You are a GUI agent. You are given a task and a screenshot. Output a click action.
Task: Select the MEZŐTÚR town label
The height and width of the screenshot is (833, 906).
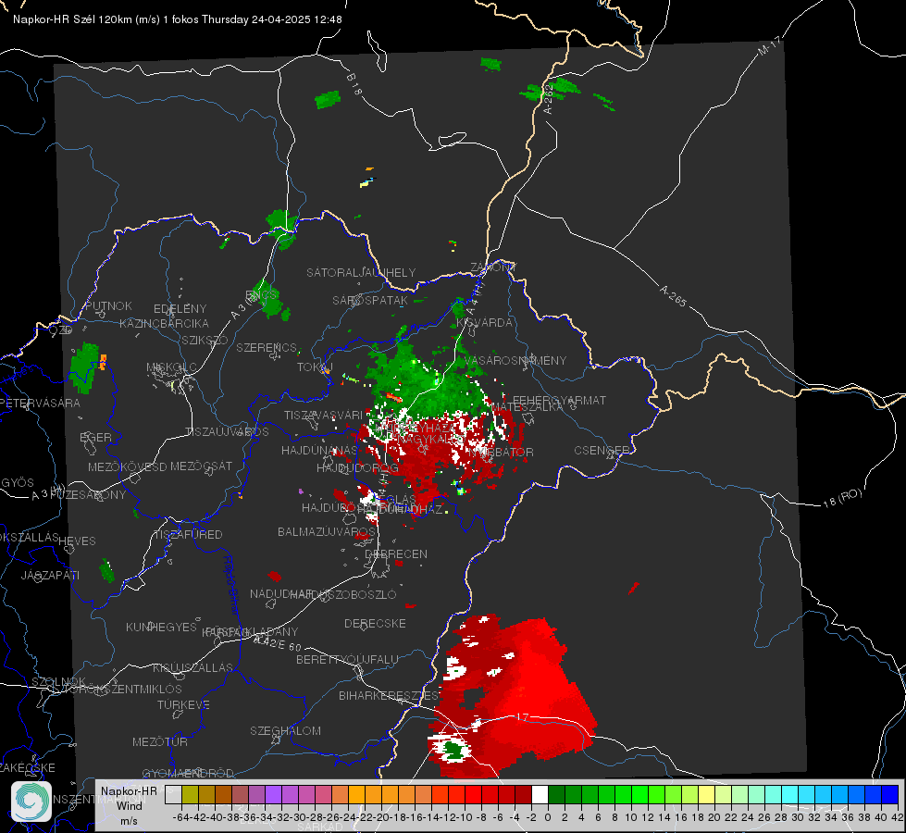160,741
